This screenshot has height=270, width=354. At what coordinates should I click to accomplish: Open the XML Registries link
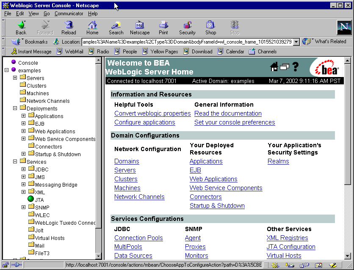(287, 238)
